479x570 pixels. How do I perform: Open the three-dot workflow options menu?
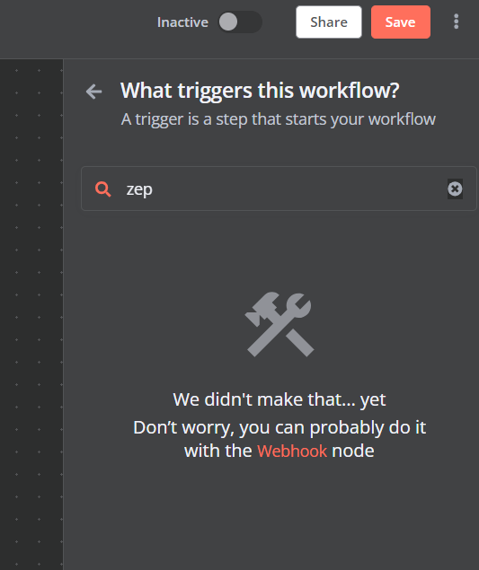click(456, 22)
